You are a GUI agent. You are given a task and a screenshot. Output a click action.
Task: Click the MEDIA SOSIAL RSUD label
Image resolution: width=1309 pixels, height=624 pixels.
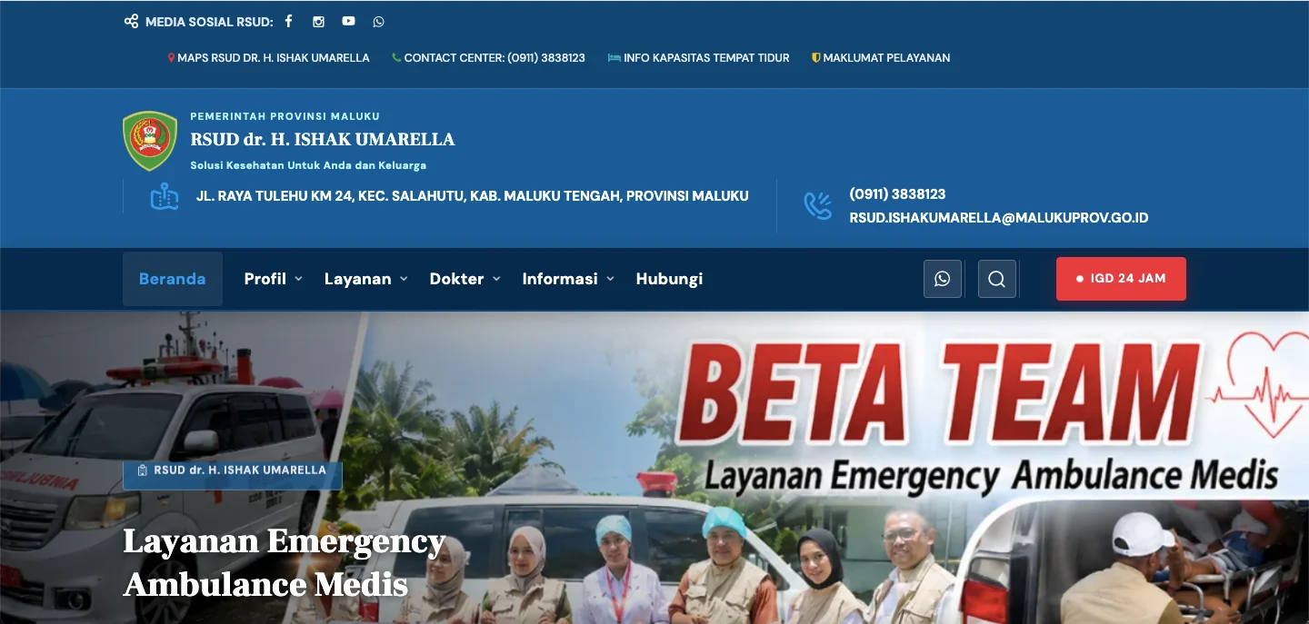(x=209, y=22)
